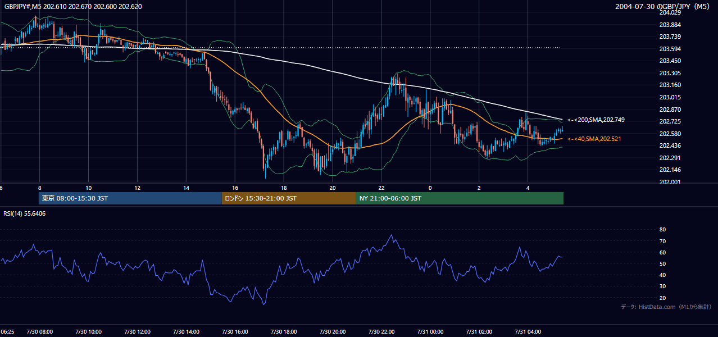Click price axis label 202.870

click(670, 110)
